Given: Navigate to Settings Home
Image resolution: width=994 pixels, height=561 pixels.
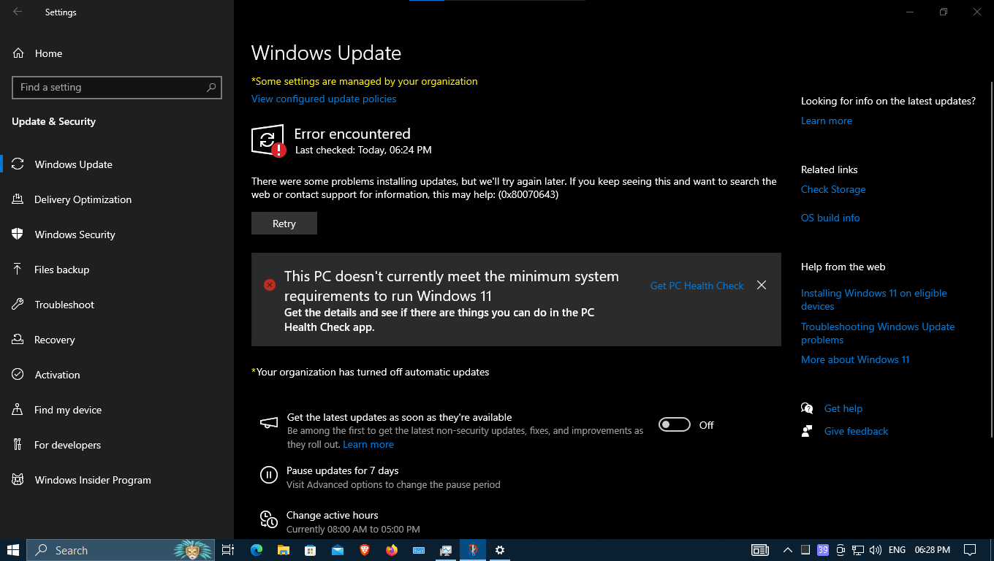Looking at the screenshot, I should coord(47,53).
